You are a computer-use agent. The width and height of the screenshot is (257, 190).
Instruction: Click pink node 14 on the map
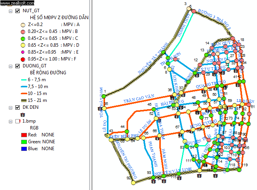[x=212, y=48]
